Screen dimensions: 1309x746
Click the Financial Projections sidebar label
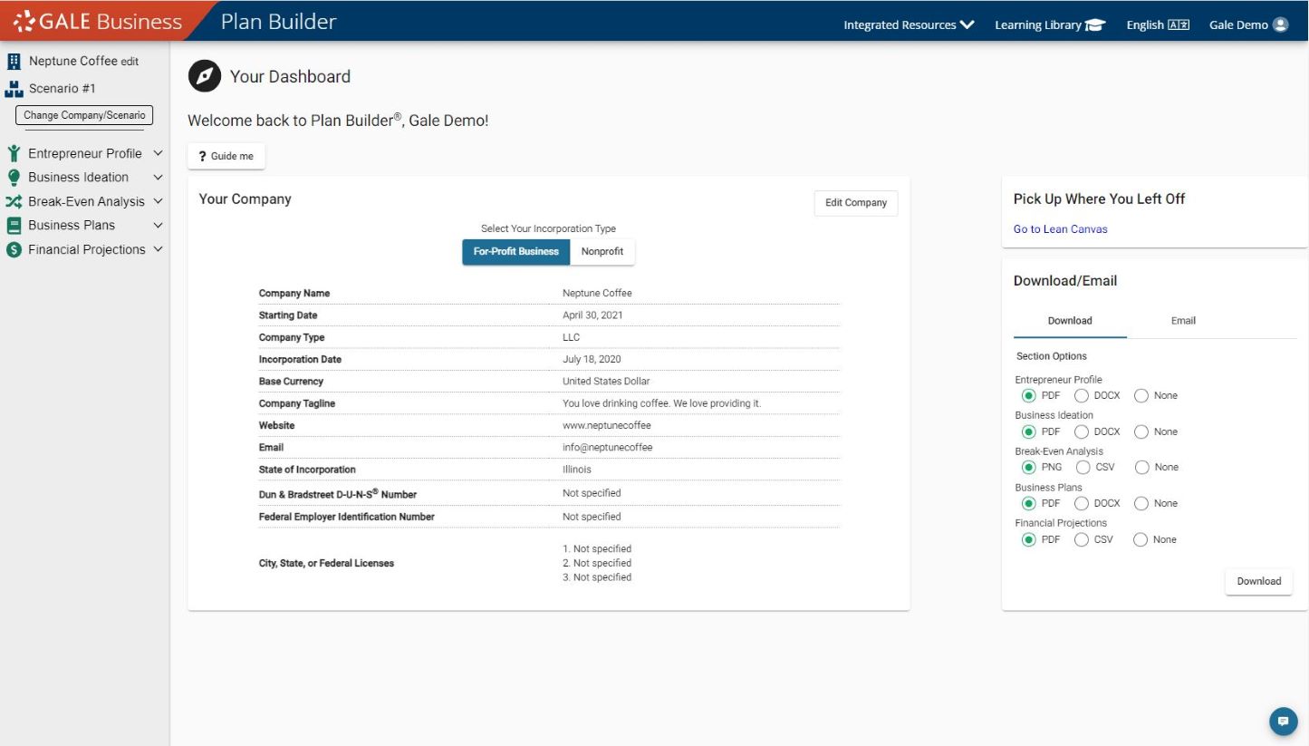click(87, 249)
